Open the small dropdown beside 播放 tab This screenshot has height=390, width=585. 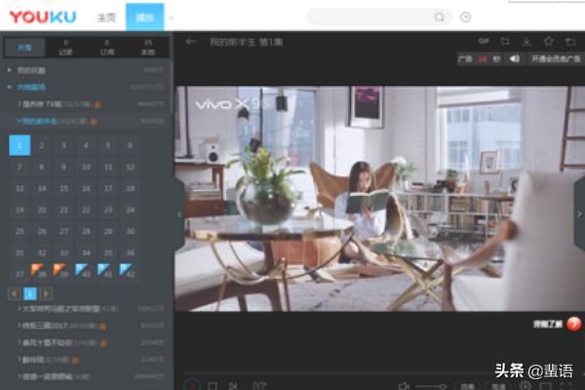pos(172,18)
